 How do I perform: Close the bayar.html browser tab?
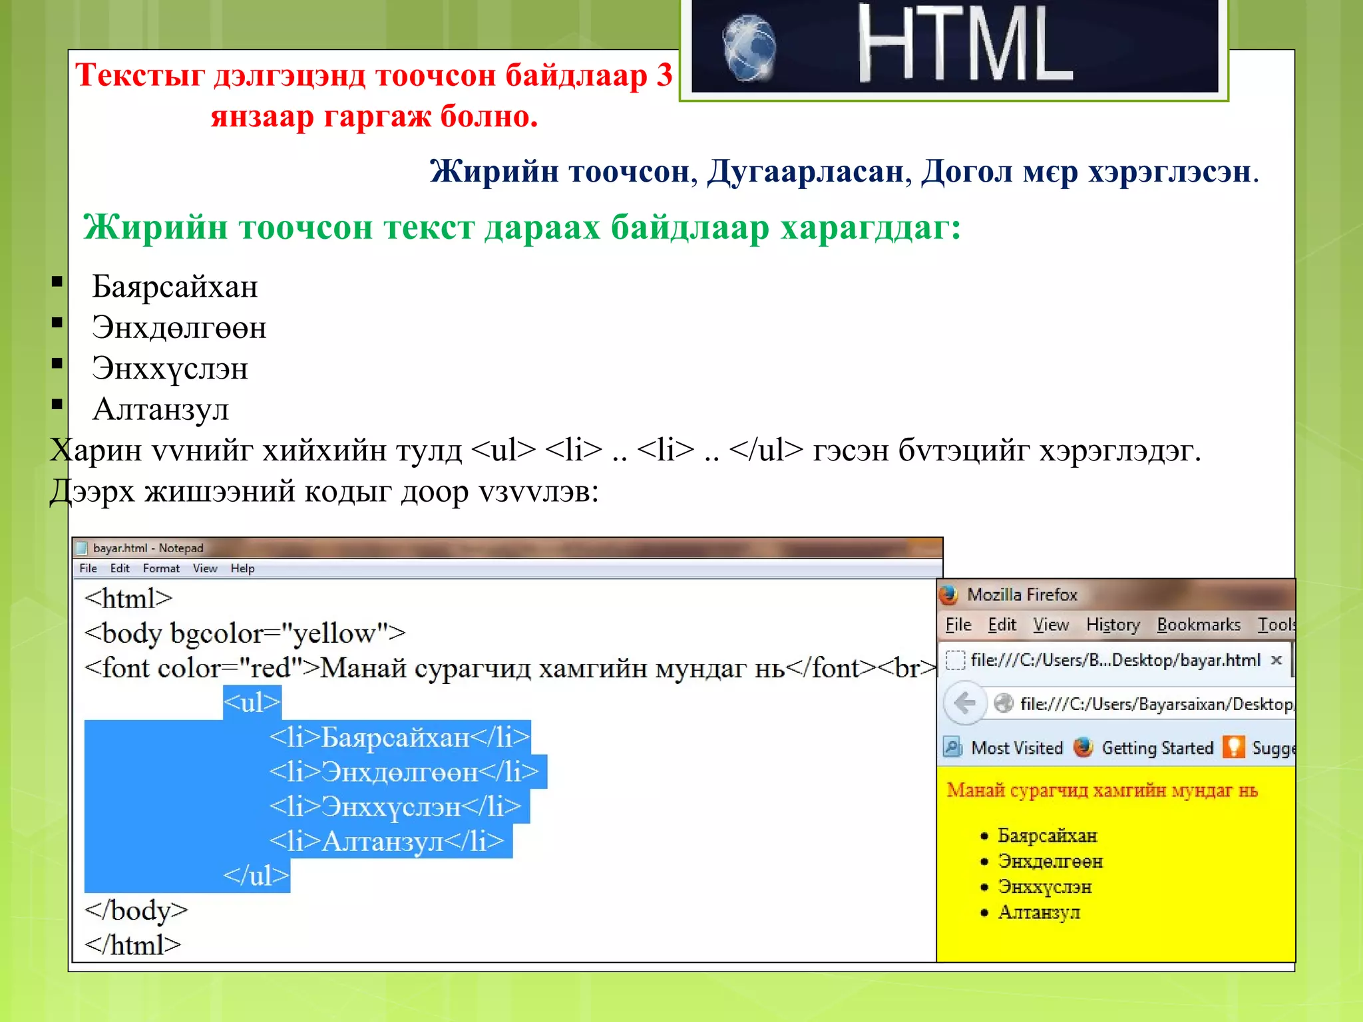(x=1276, y=660)
